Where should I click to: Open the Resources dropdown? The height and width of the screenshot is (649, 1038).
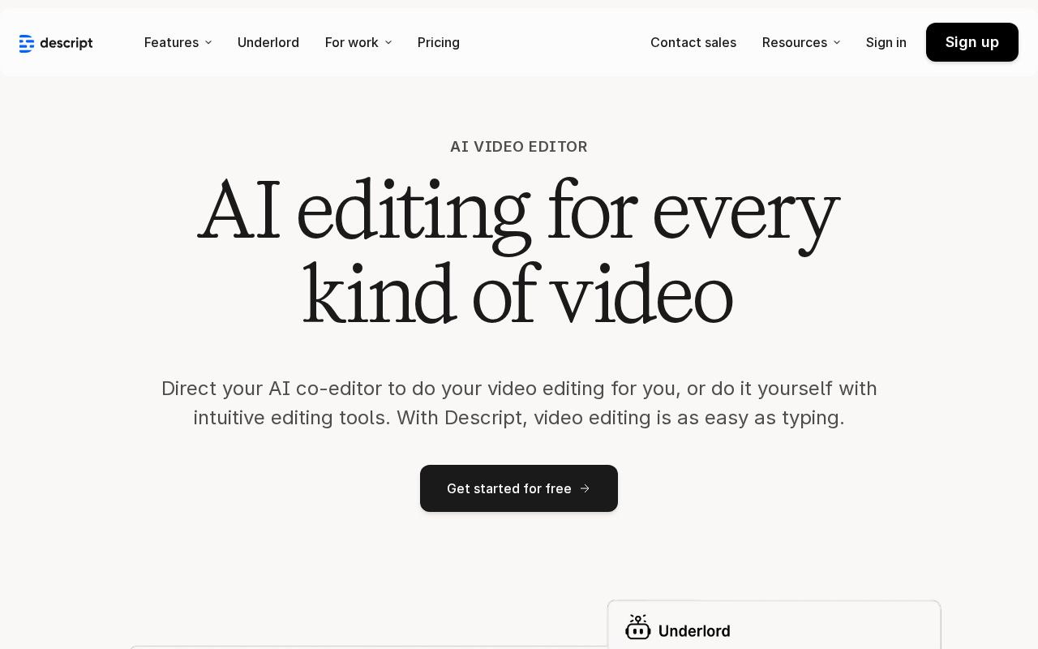click(x=795, y=42)
